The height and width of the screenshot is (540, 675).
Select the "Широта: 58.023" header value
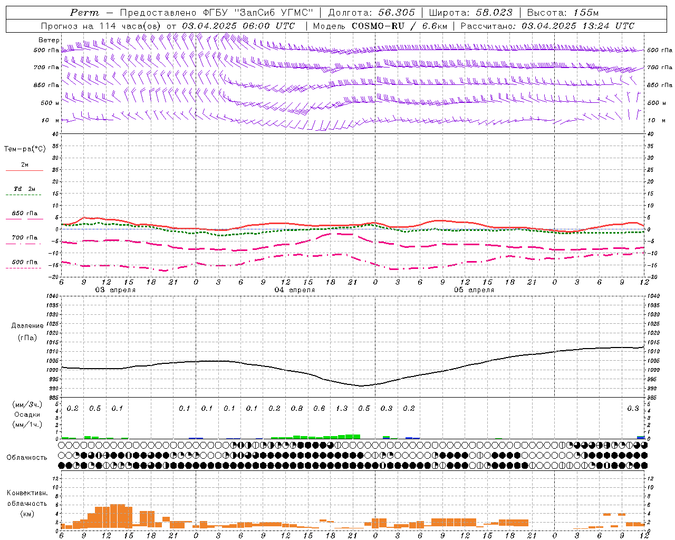[470, 13]
